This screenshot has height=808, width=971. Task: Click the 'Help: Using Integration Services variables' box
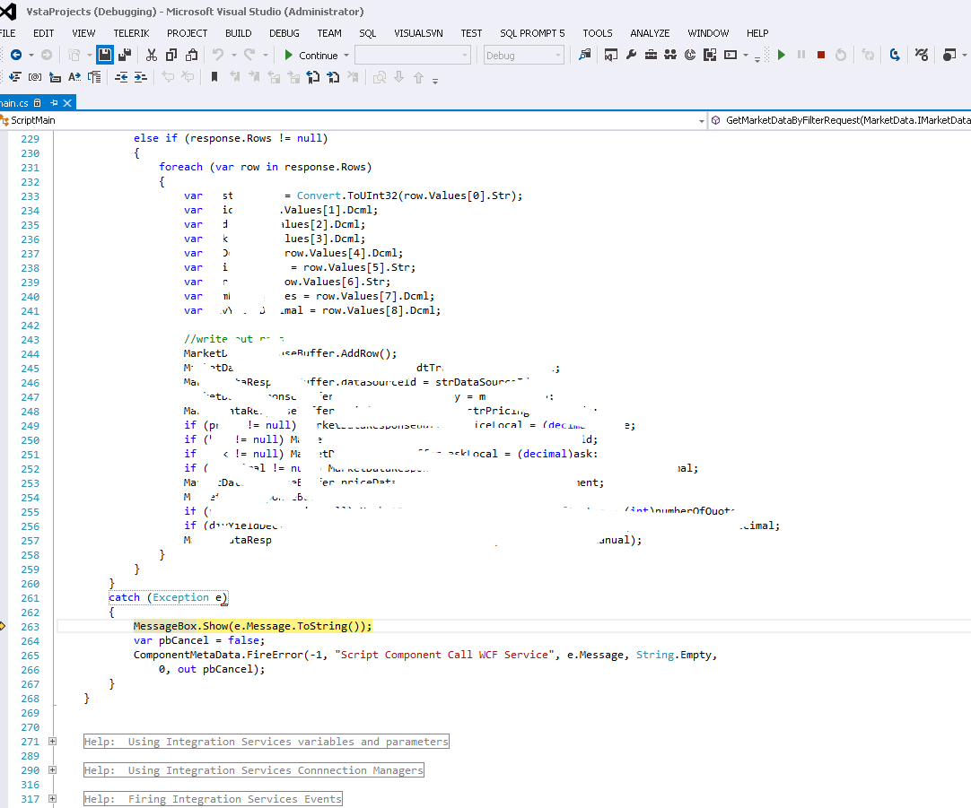tap(267, 741)
